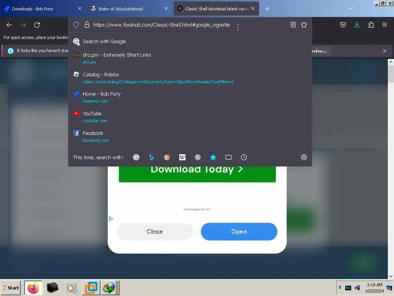The height and width of the screenshot is (296, 394).
Task: Choose dro.pm - Extremely Short Links suggestion
Action: point(190,58)
